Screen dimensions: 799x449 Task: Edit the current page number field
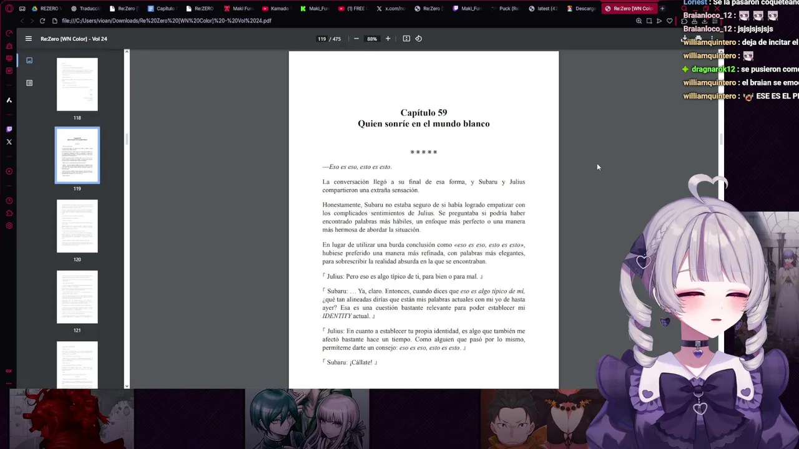click(x=322, y=39)
